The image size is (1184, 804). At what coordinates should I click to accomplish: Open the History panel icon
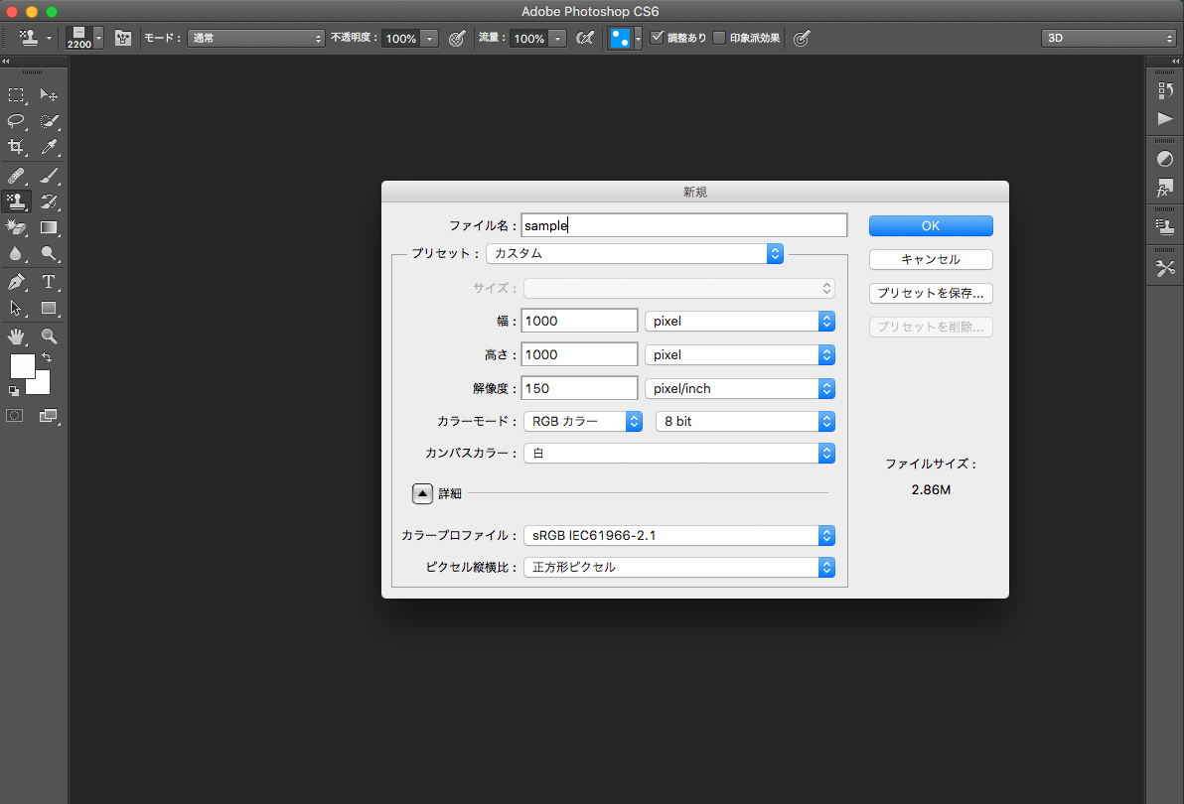(x=1165, y=90)
